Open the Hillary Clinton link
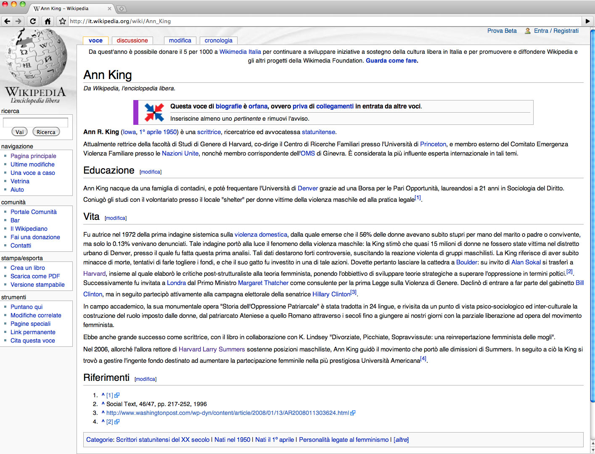 point(331,294)
